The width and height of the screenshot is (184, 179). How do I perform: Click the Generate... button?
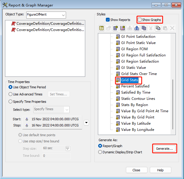point(165,149)
